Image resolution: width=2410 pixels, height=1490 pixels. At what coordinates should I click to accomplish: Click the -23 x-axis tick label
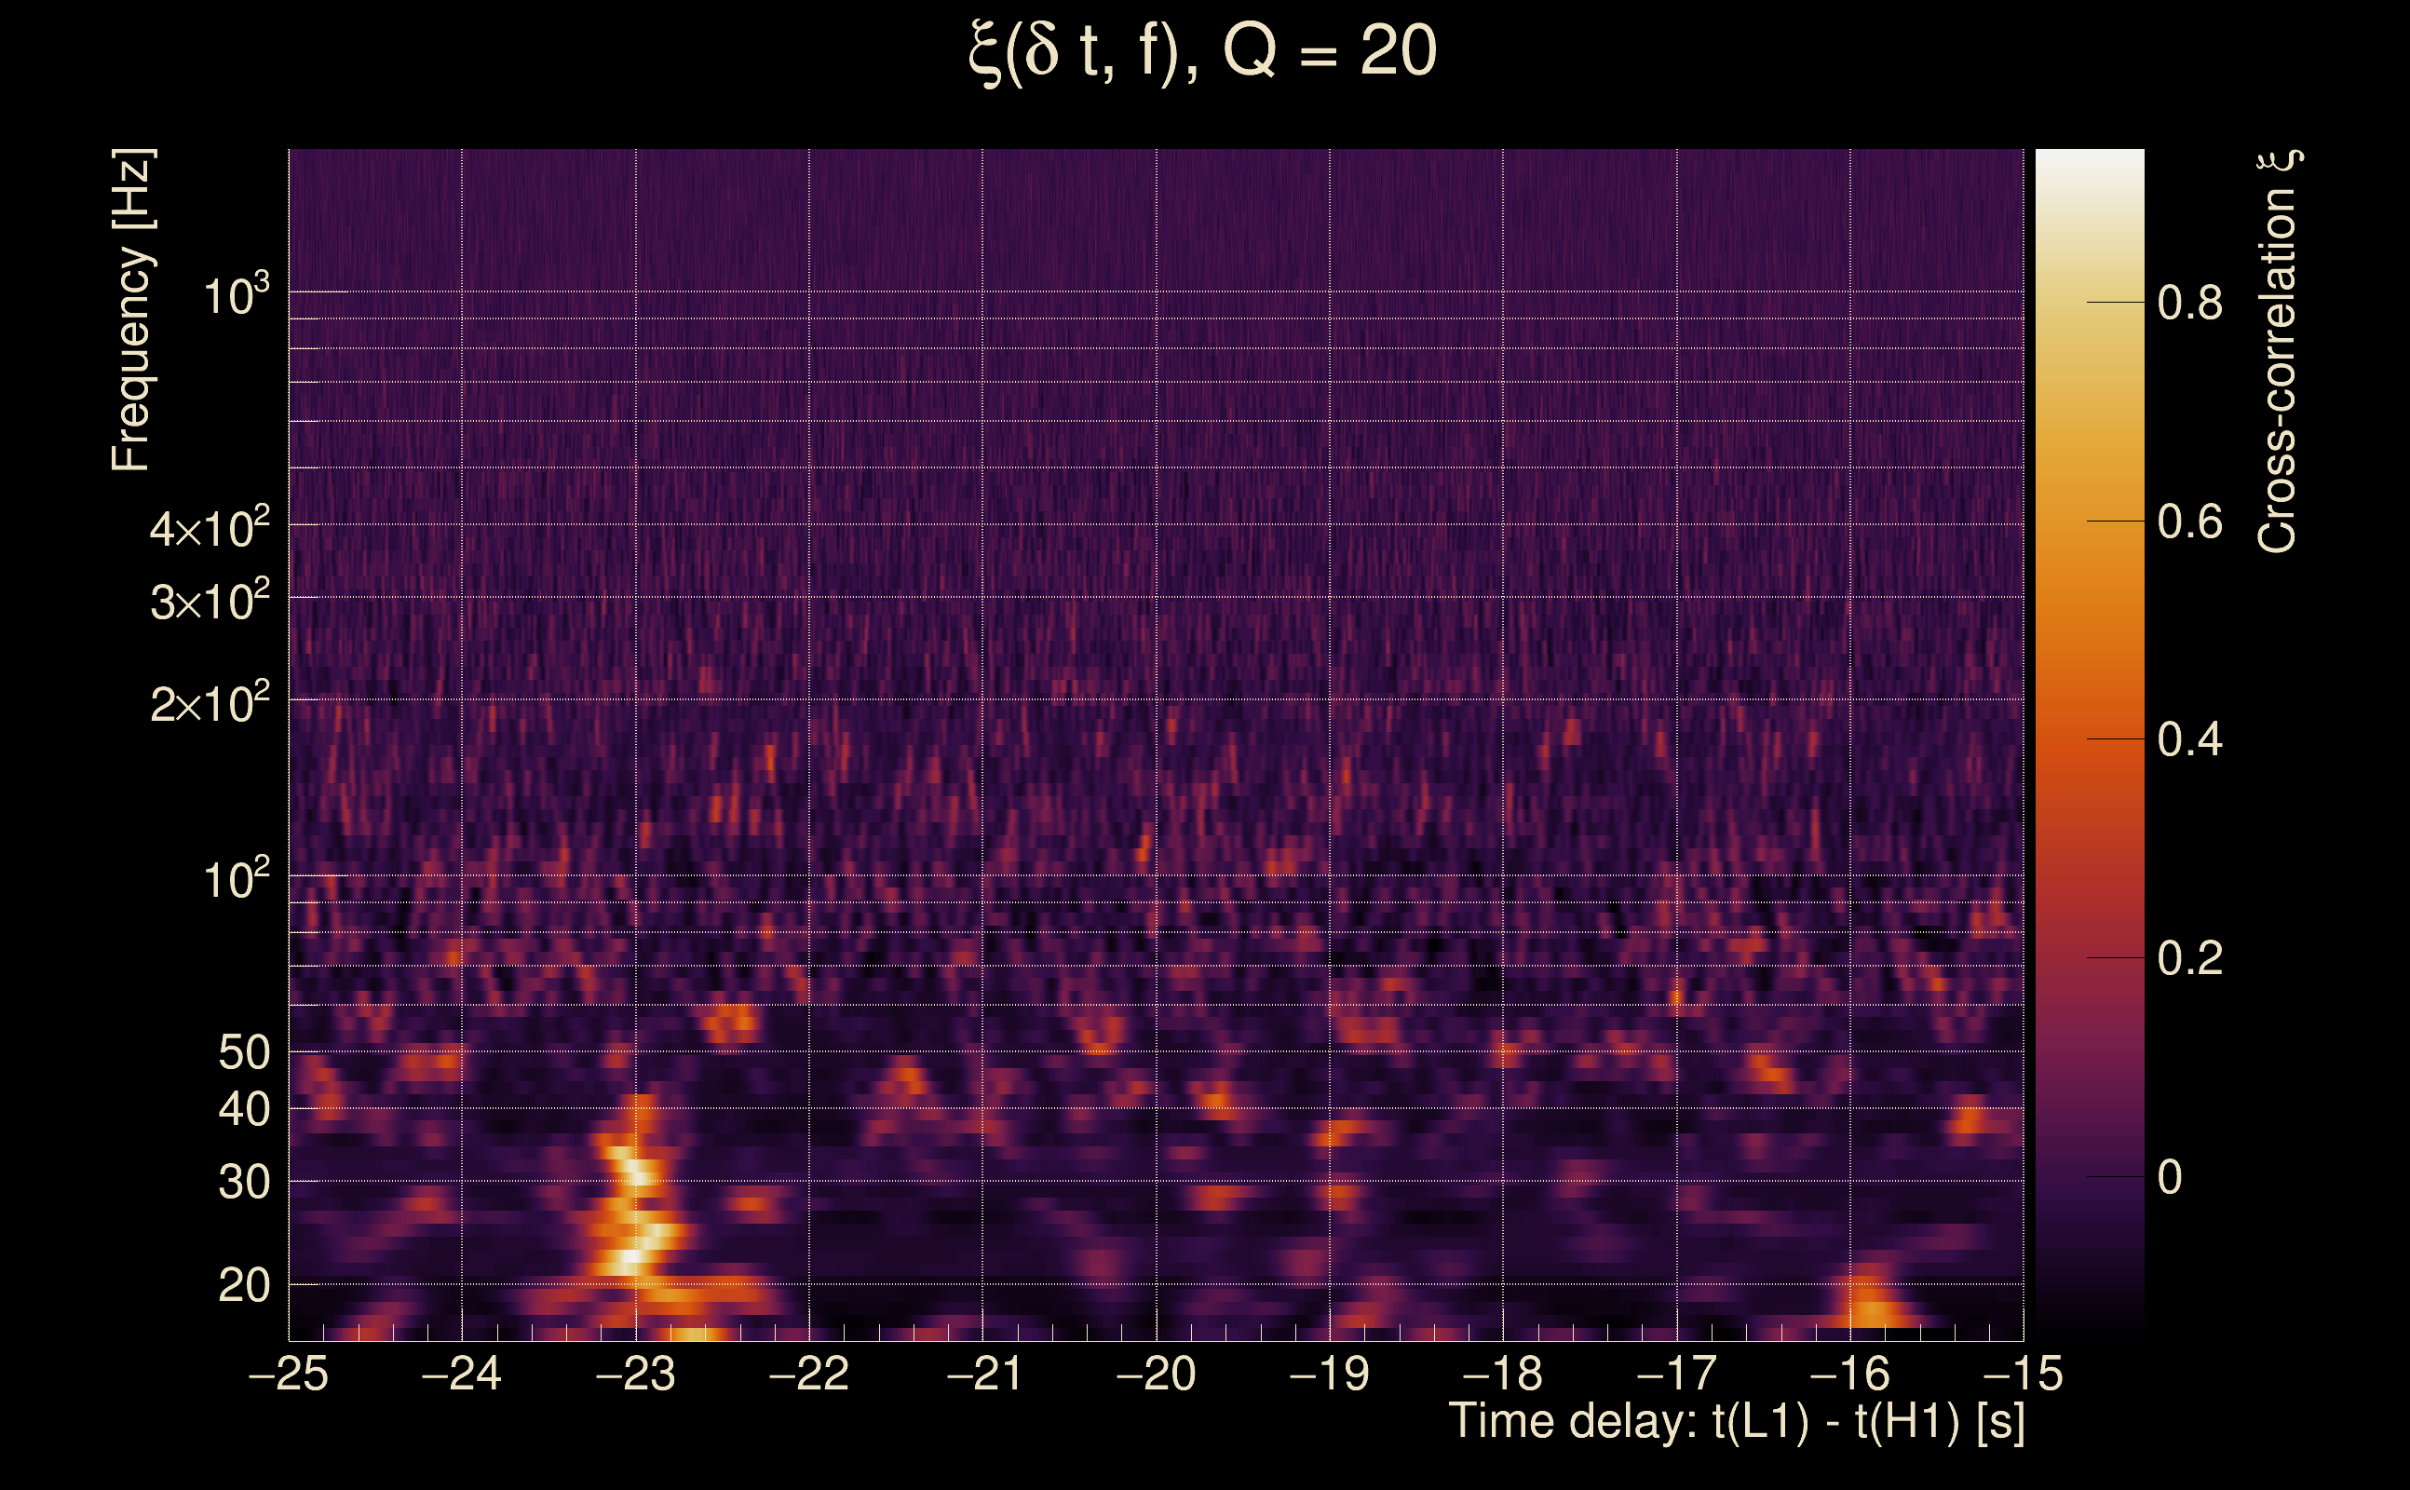[635, 1374]
